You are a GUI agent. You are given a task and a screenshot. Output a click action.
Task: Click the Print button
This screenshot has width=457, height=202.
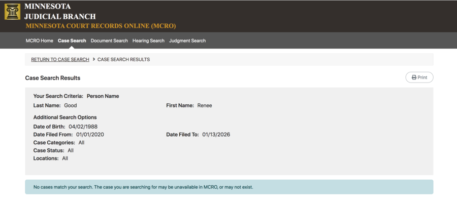click(x=419, y=77)
